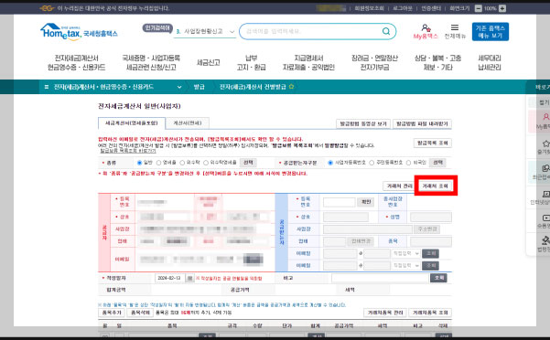This screenshot has width=550, height=340.
Task: Open 전자(세금)계산서 현금영수증·신용카드 menu
Action: click(77, 63)
